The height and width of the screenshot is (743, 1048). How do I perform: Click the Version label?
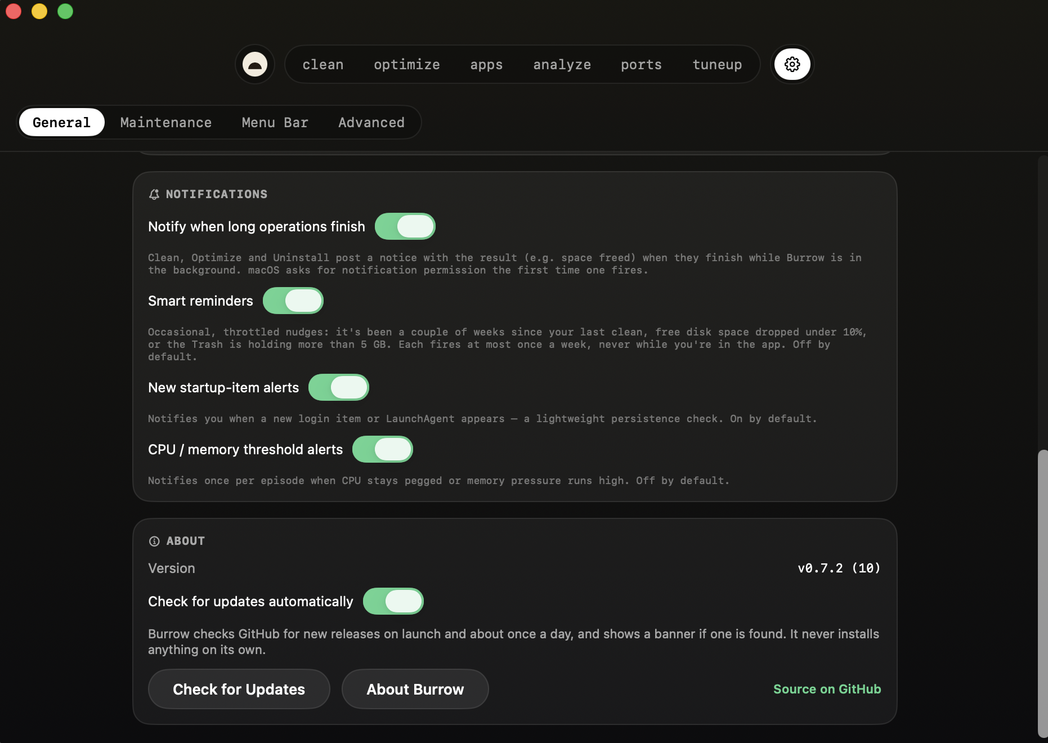(x=172, y=569)
